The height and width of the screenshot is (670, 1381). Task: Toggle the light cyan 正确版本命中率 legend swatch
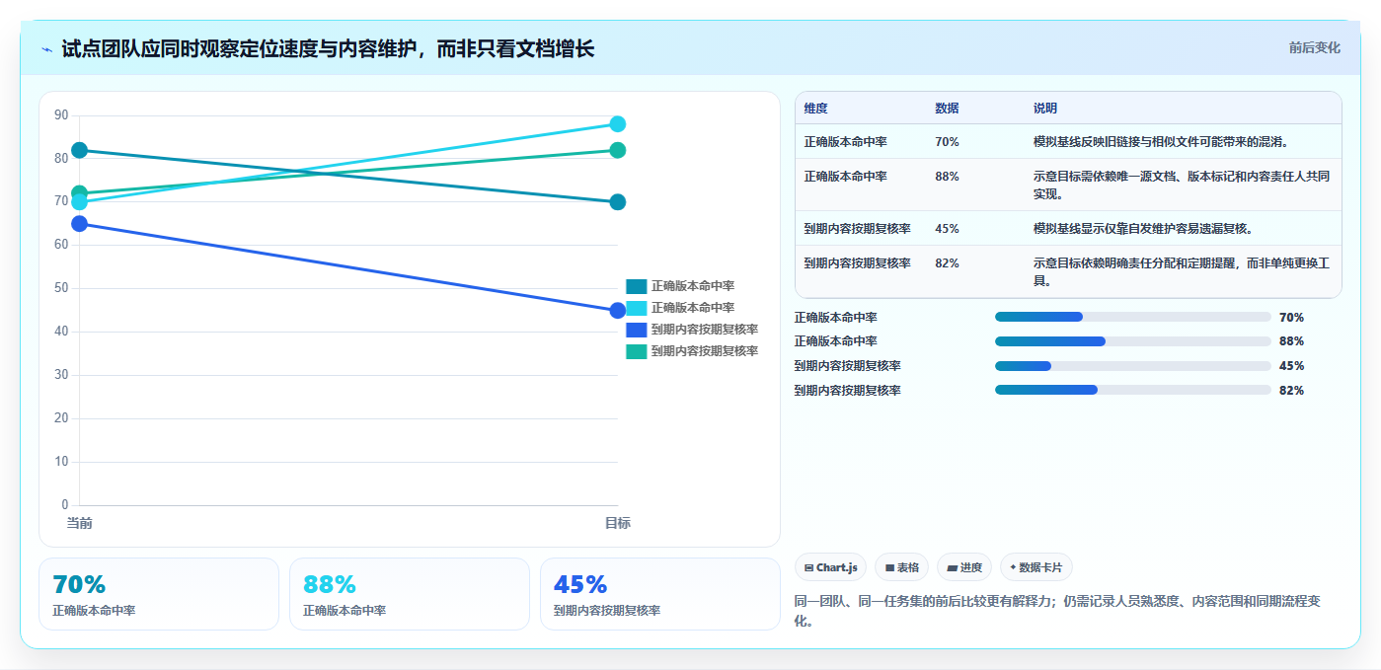pyautogui.click(x=637, y=308)
